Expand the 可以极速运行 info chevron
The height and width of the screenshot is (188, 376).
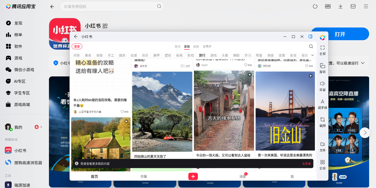363,63
